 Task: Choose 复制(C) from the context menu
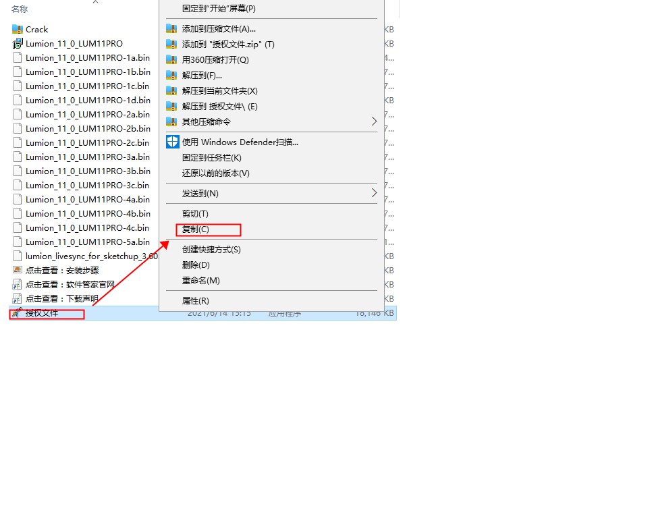[x=196, y=229]
